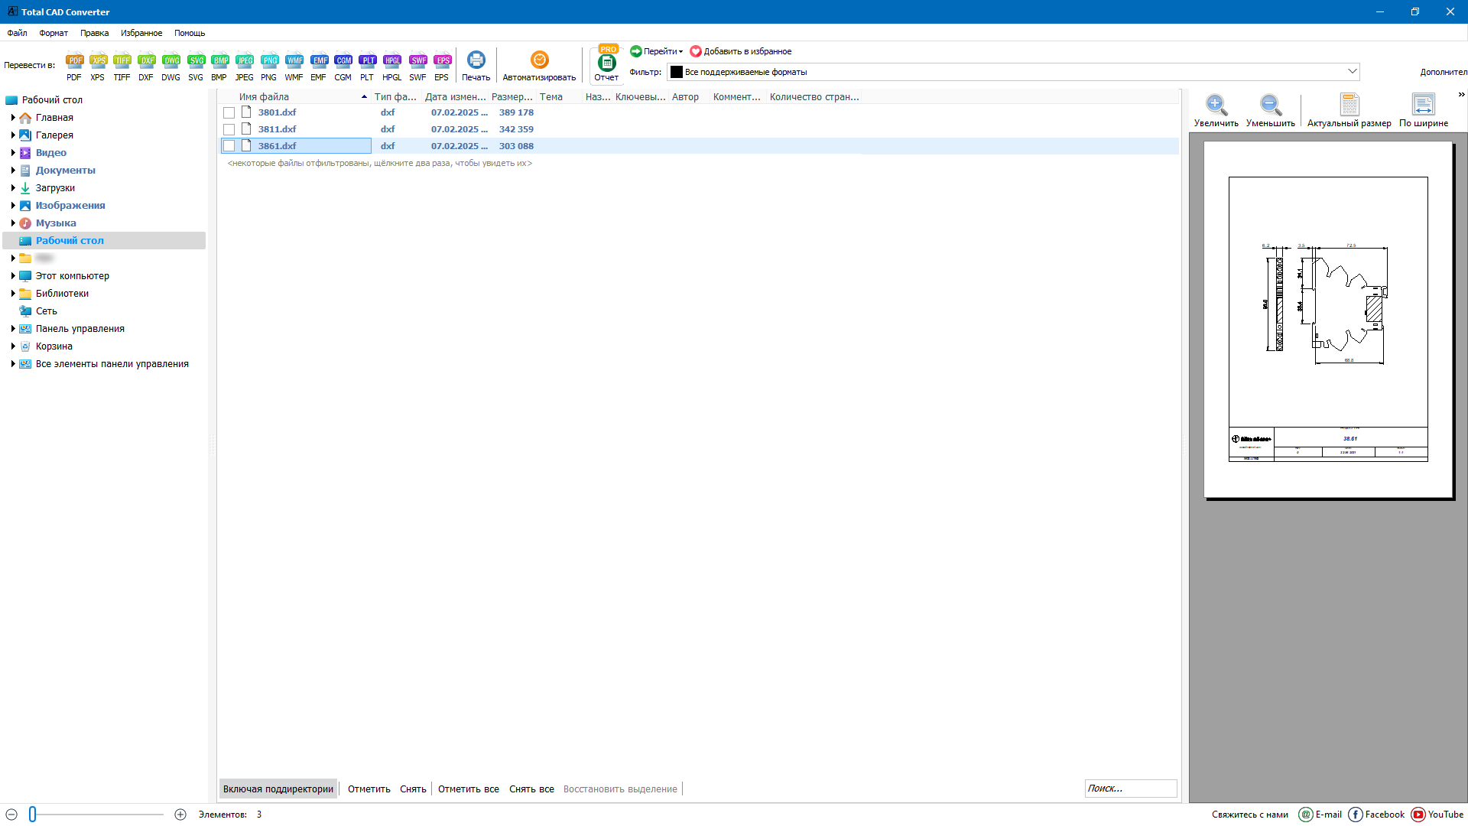
Task: Expand the Документы tree node
Action: [x=13, y=171]
